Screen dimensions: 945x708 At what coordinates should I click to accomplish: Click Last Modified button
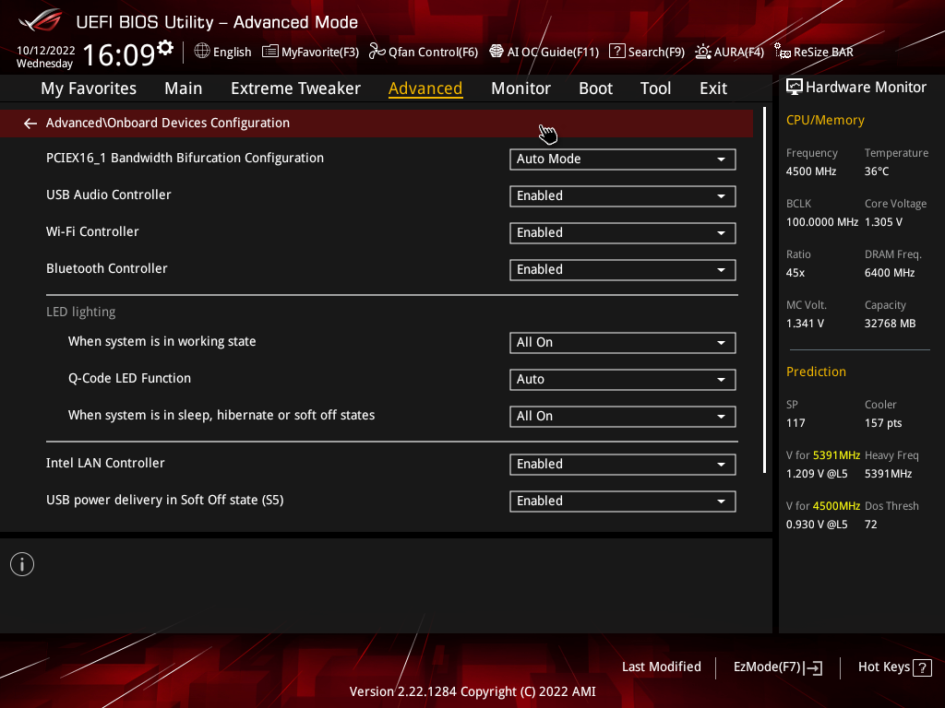tap(661, 667)
